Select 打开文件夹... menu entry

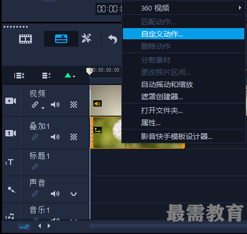pyautogui.click(x=184, y=110)
